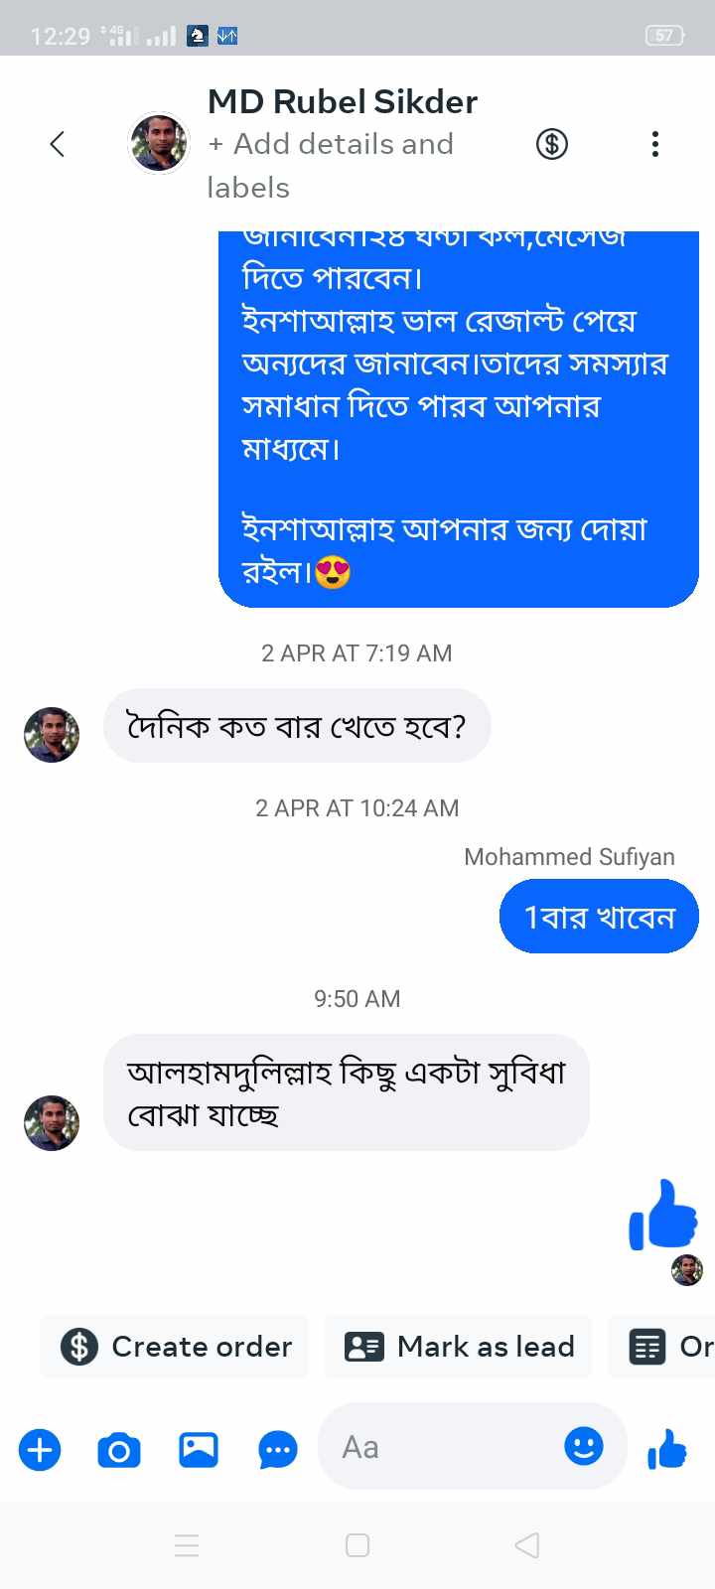This screenshot has width=715, height=1589.
Task: Tap the saved replies chat bubble icon
Action: [x=278, y=1450]
